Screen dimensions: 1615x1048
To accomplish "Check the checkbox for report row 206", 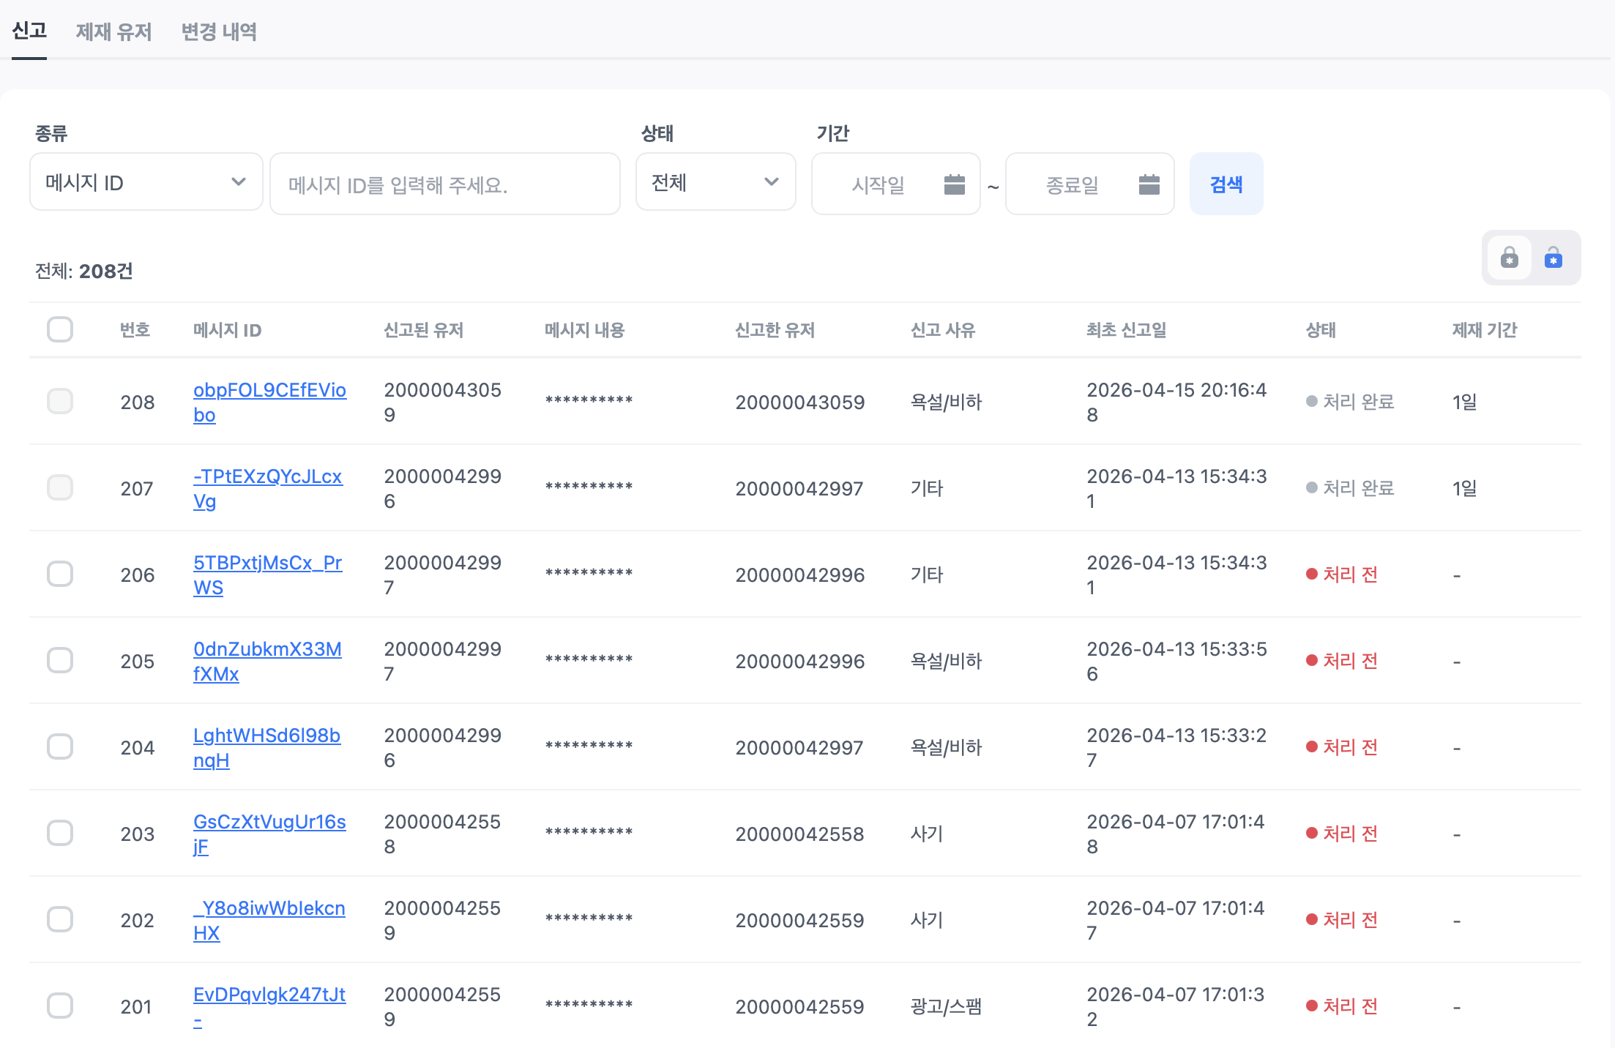I will click(60, 574).
